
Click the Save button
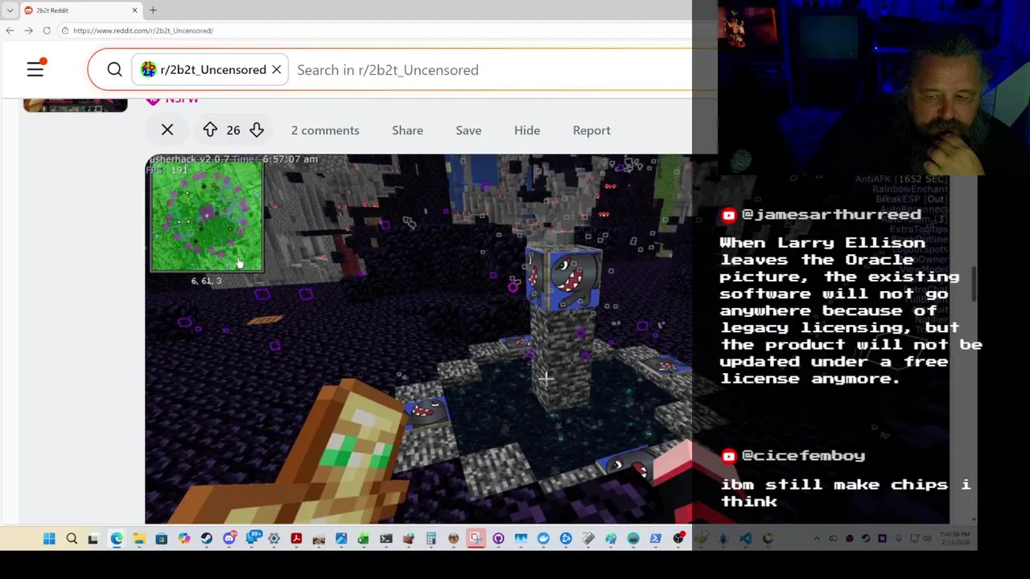pos(468,130)
